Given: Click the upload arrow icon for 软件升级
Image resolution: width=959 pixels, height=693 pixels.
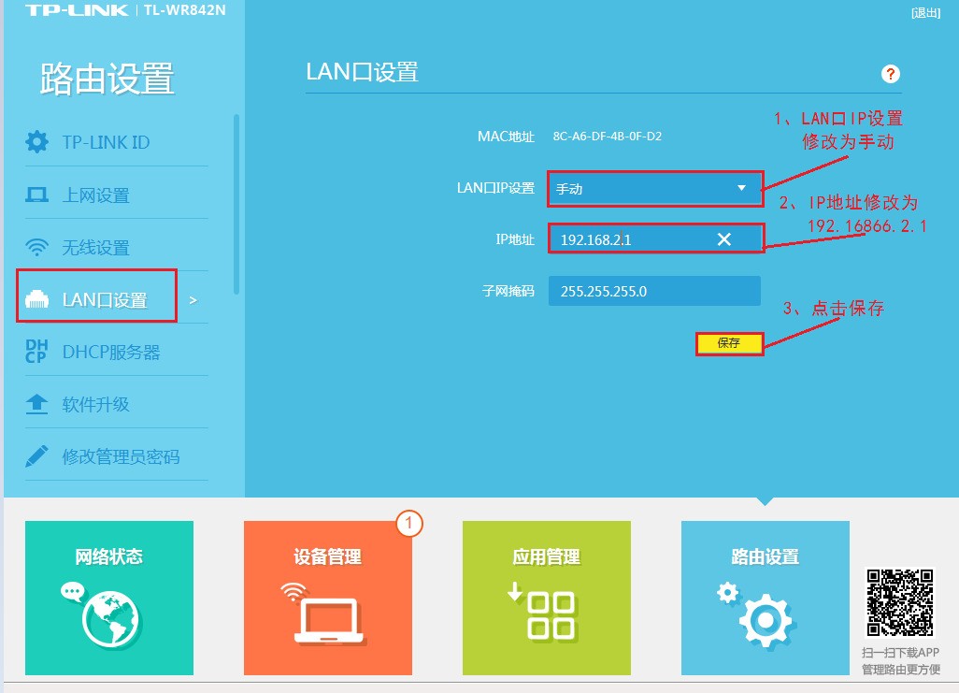Looking at the screenshot, I should (x=36, y=404).
